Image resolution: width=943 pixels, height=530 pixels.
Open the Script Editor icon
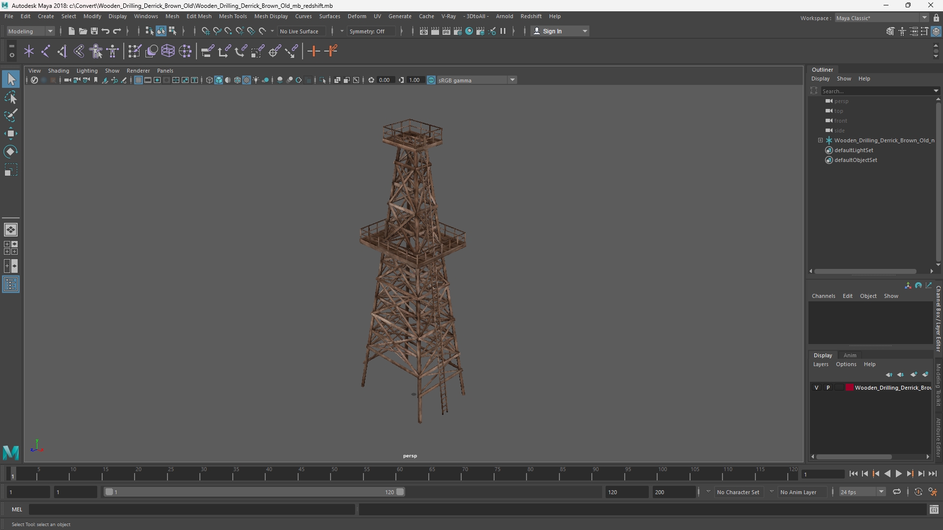click(x=934, y=509)
